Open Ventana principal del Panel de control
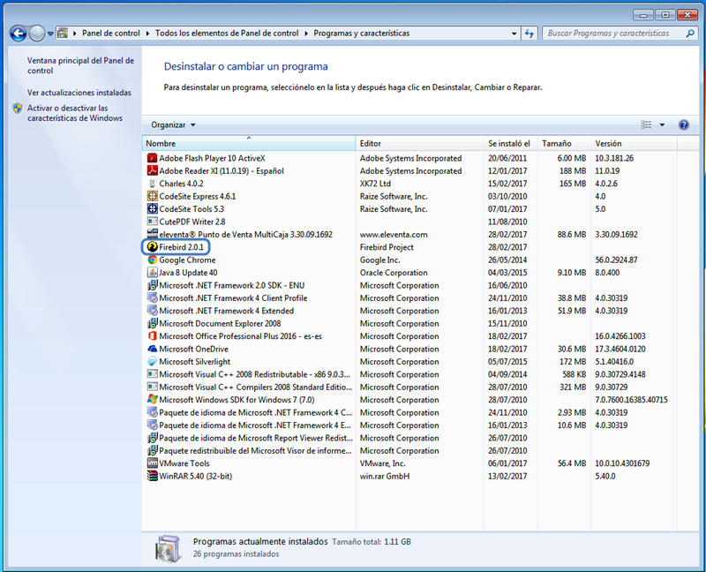The height and width of the screenshot is (572, 706). pyautogui.click(x=80, y=65)
